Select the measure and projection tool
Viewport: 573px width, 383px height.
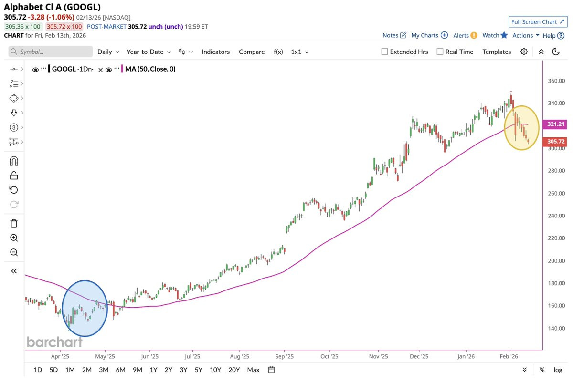tap(14, 142)
